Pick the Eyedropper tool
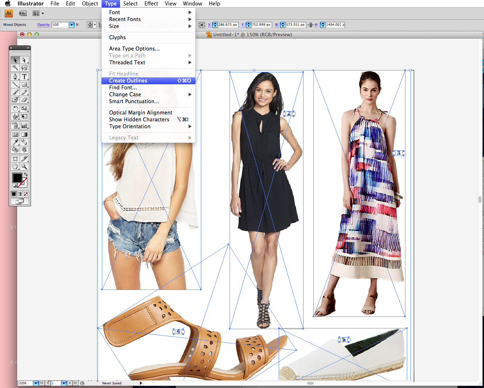 [x=15, y=142]
